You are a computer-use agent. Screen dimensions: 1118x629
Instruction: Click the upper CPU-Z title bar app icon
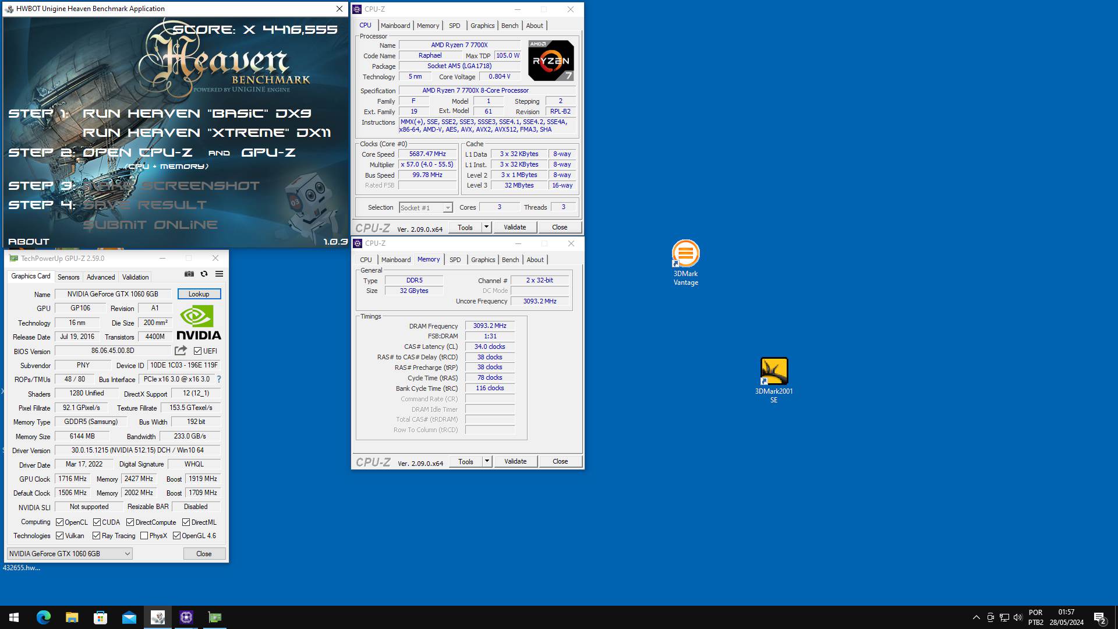point(357,9)
